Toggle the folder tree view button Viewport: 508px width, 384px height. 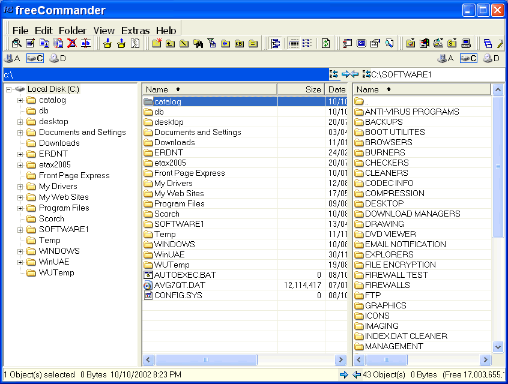tap(276, 43)
